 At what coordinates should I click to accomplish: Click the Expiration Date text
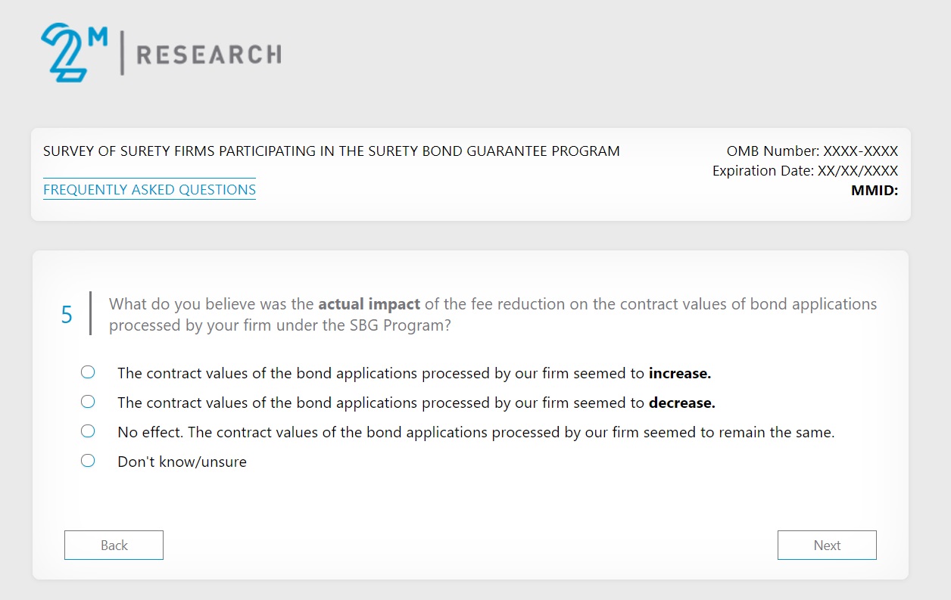805,171
